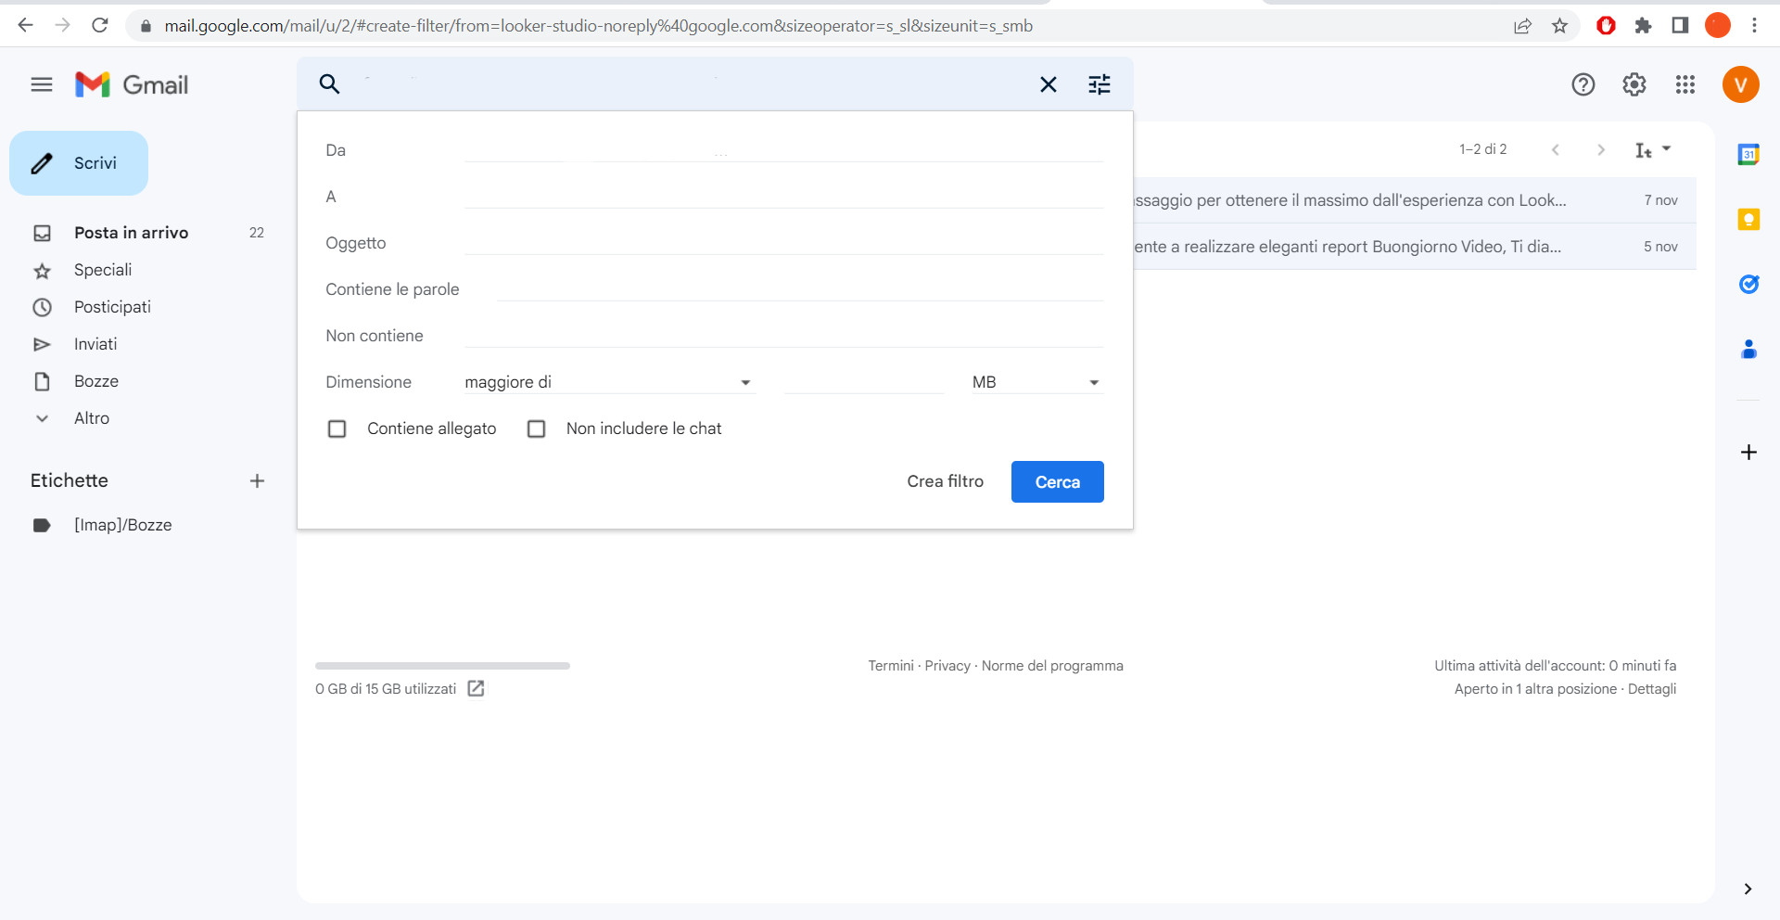
Task: Enable the Contiene allegato checkbox
Action: (337, 428)
